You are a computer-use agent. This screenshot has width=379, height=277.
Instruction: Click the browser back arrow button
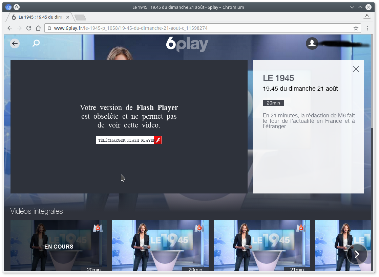(10, 28)
